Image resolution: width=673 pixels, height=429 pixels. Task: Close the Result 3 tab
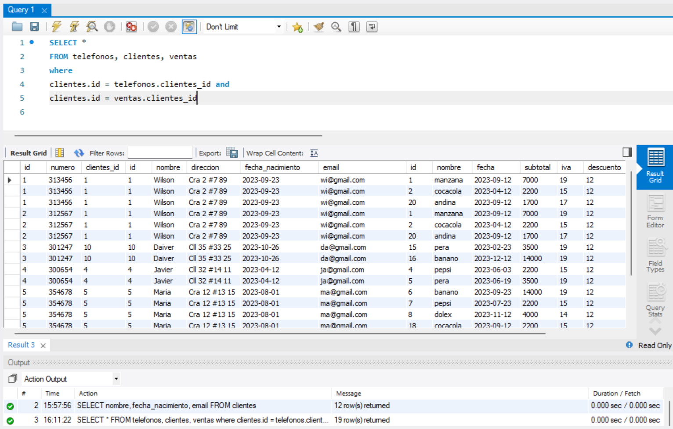point(43,345)
